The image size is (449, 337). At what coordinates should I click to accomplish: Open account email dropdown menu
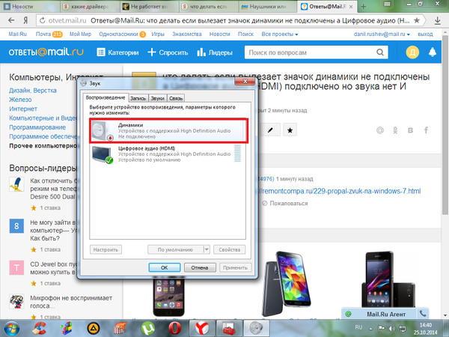tap(382, 34)
